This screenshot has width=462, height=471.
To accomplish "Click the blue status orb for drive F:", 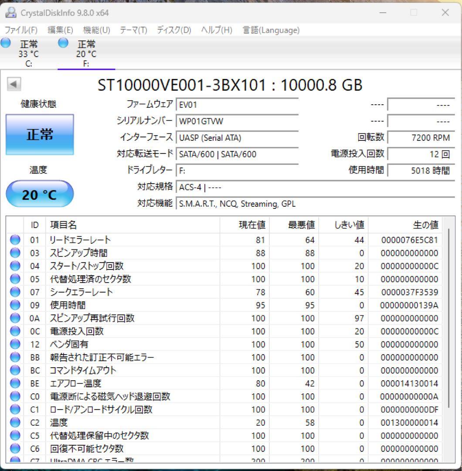I will pyautogui.click(x=63, y=43).
